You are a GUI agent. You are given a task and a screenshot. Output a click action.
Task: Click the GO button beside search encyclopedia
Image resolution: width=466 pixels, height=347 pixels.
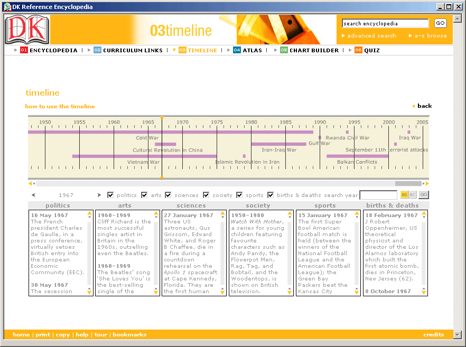click(441, 23)
